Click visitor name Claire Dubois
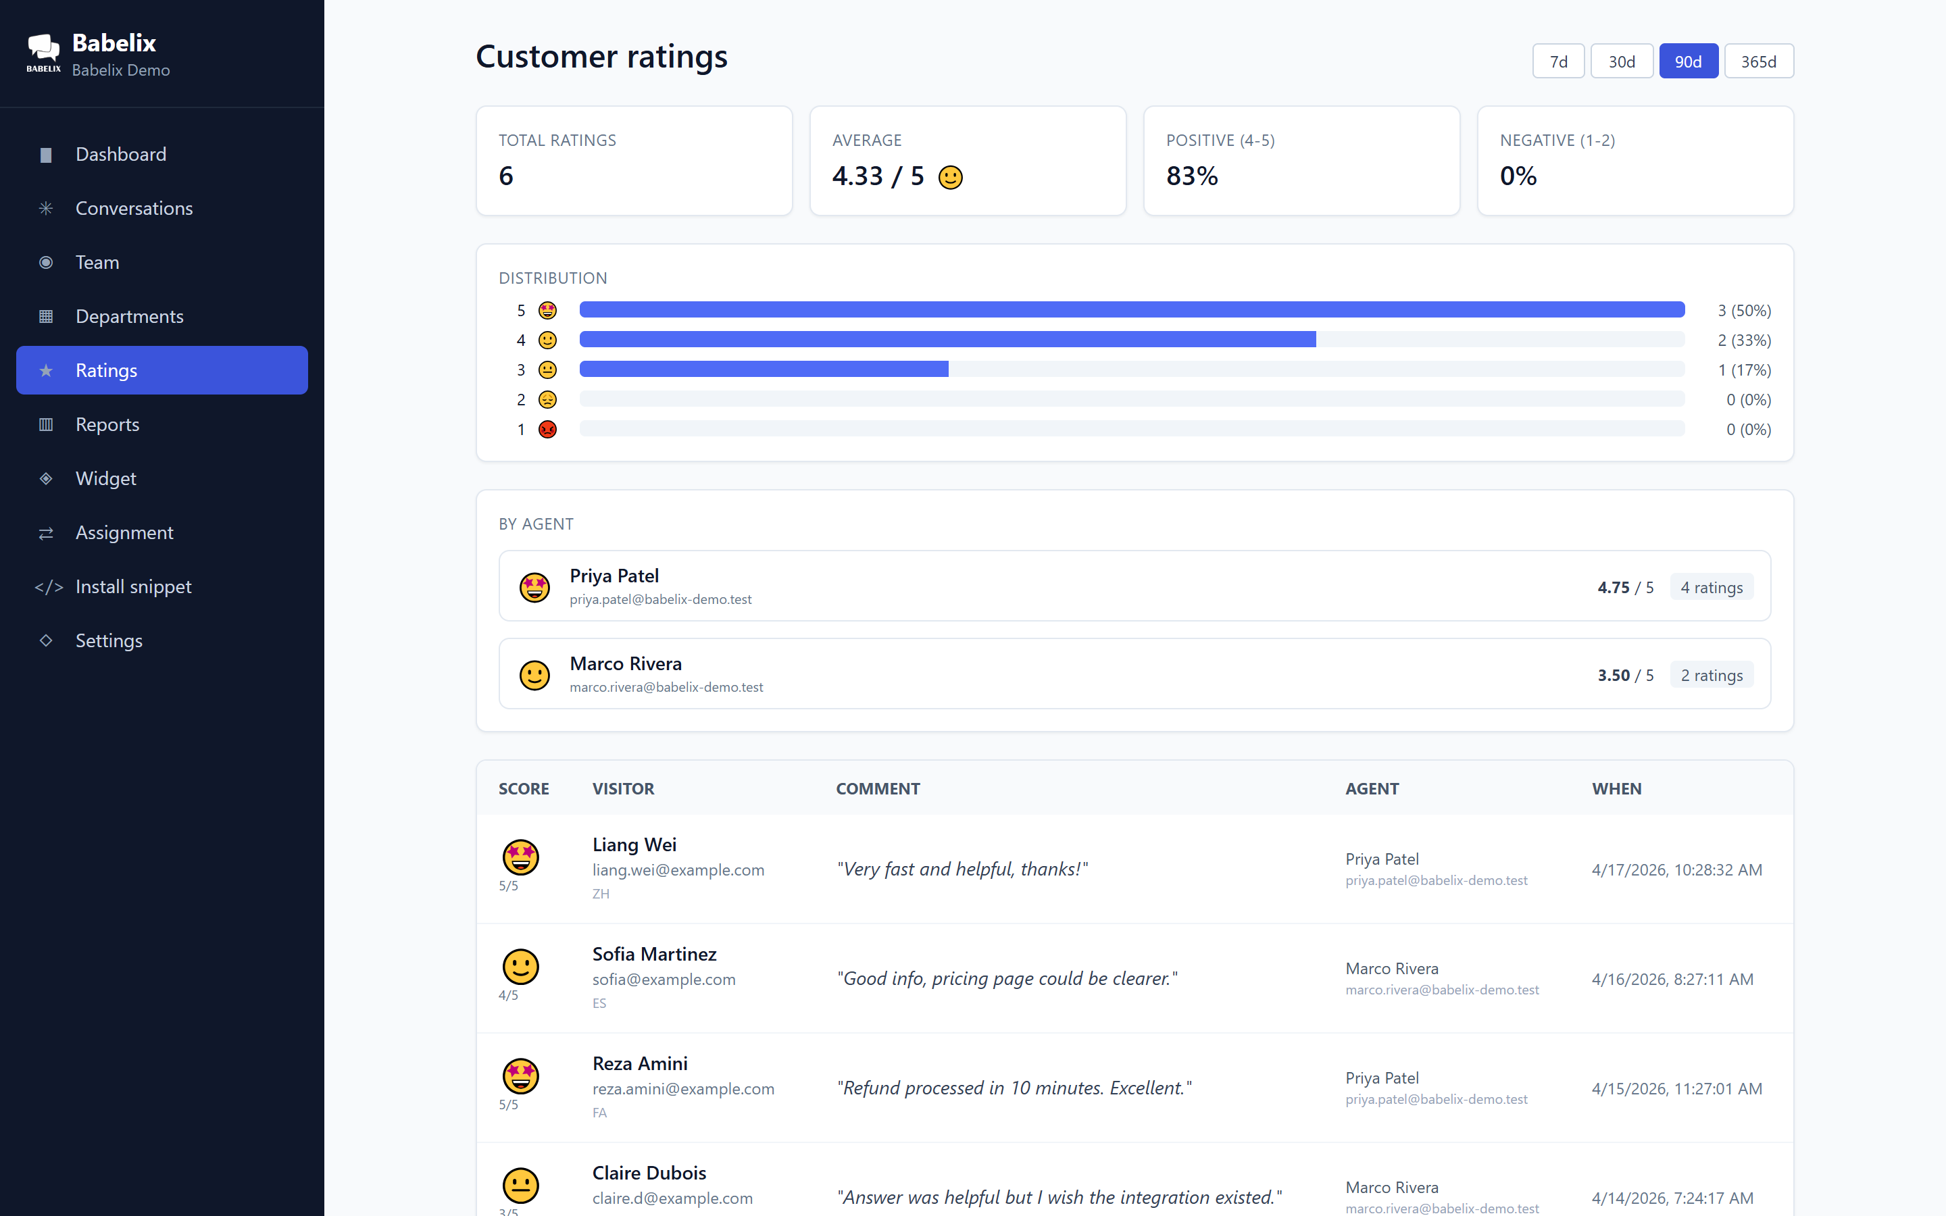 (650, 1173)
